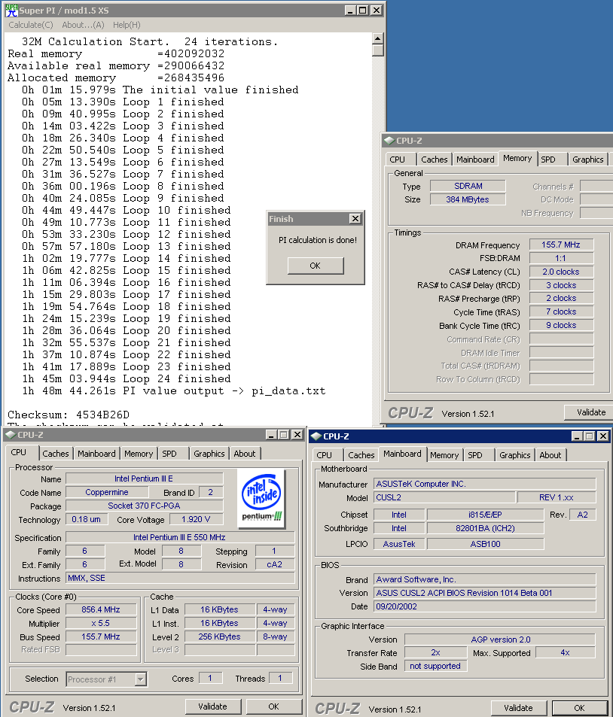
Task: Open the SPD tab in Memory window
Action: click(548, 160)
